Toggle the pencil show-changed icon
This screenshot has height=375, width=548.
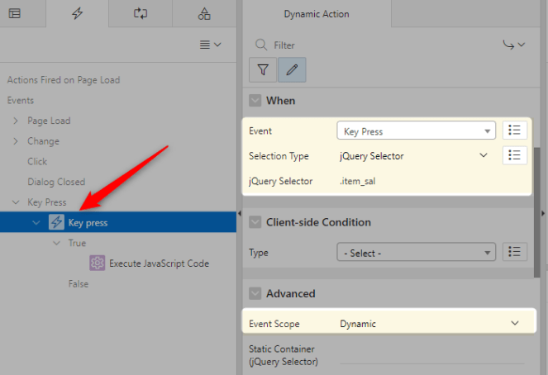292,70
